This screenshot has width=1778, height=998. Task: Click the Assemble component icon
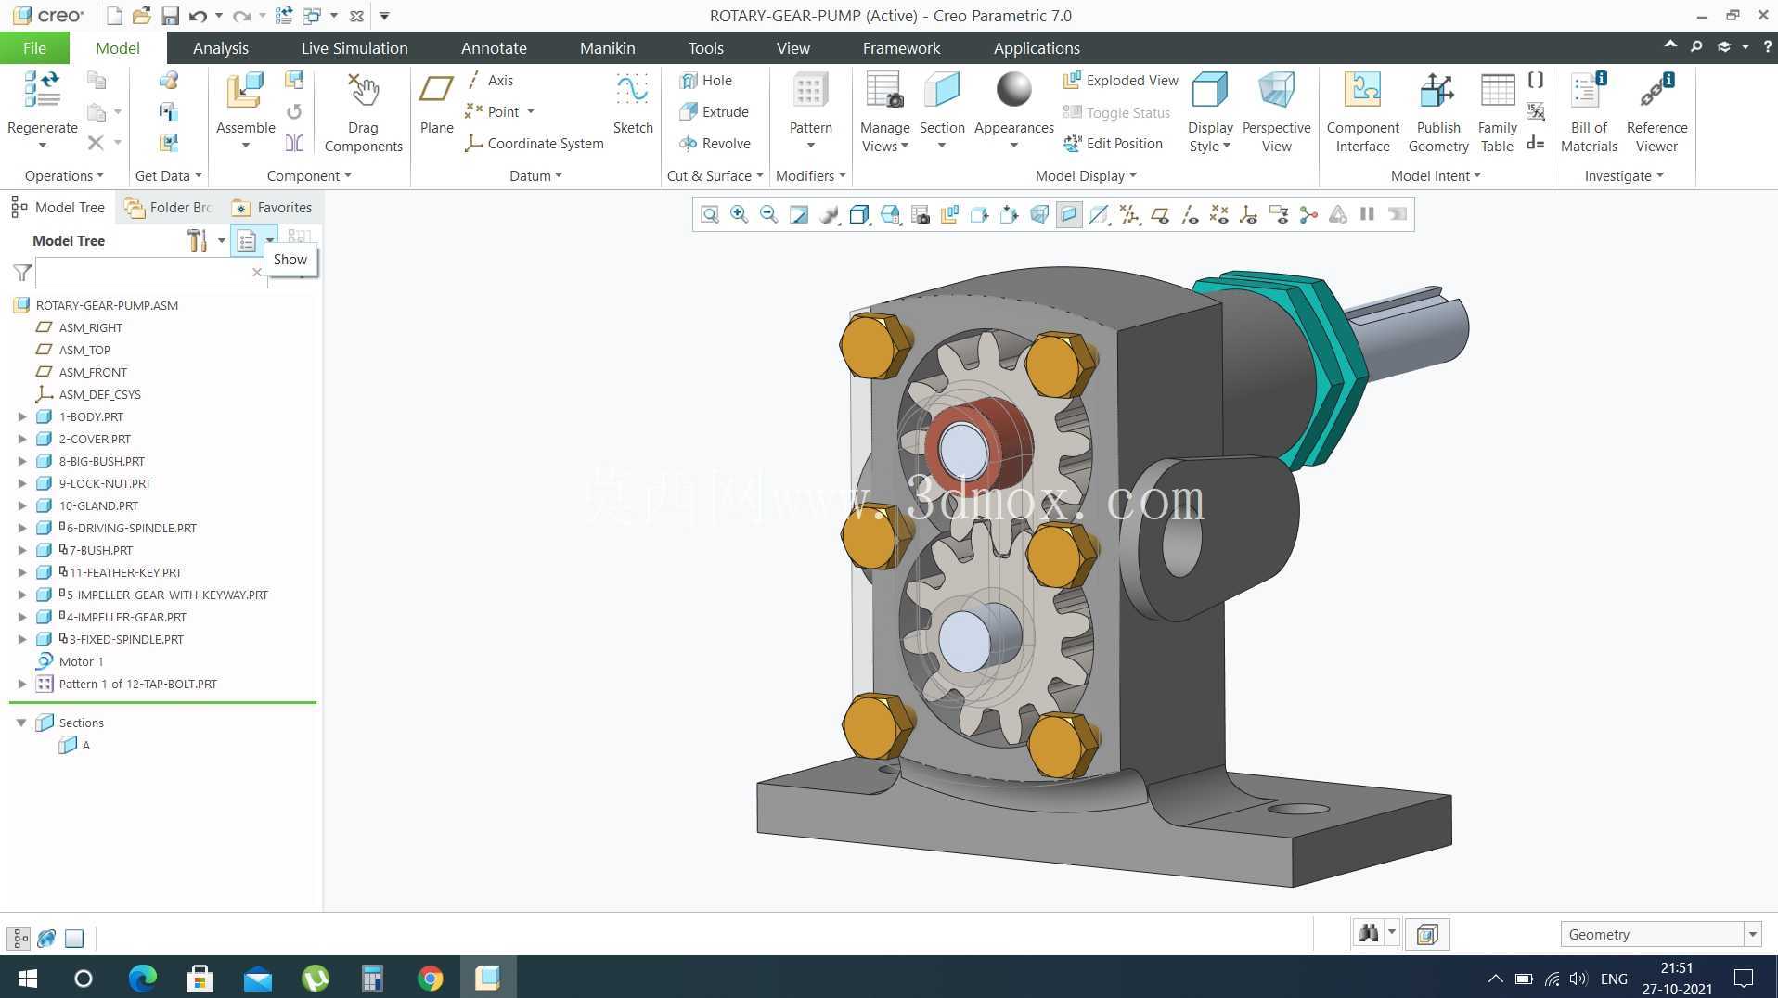pyautogui.click(x=245, y=91)
